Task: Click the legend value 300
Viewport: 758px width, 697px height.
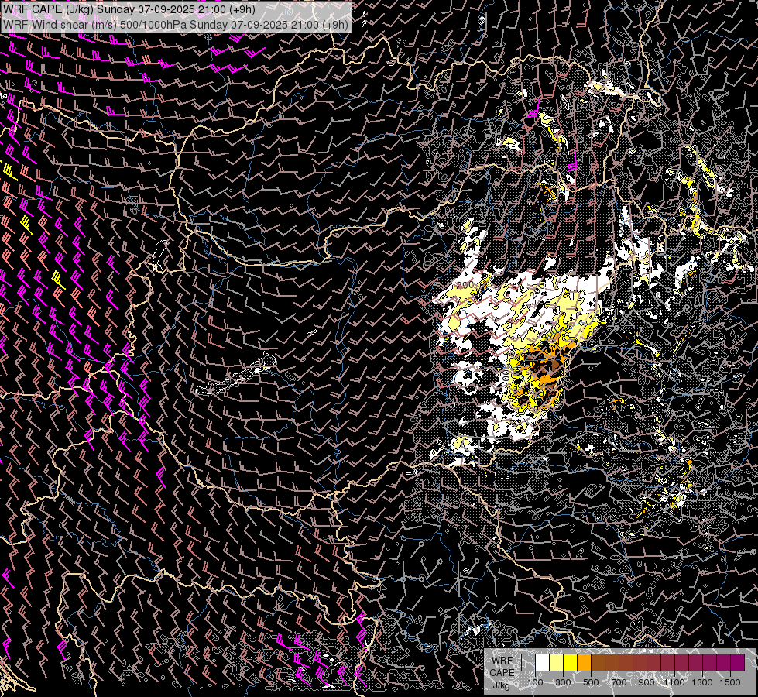Action: (x=563, y=682)
